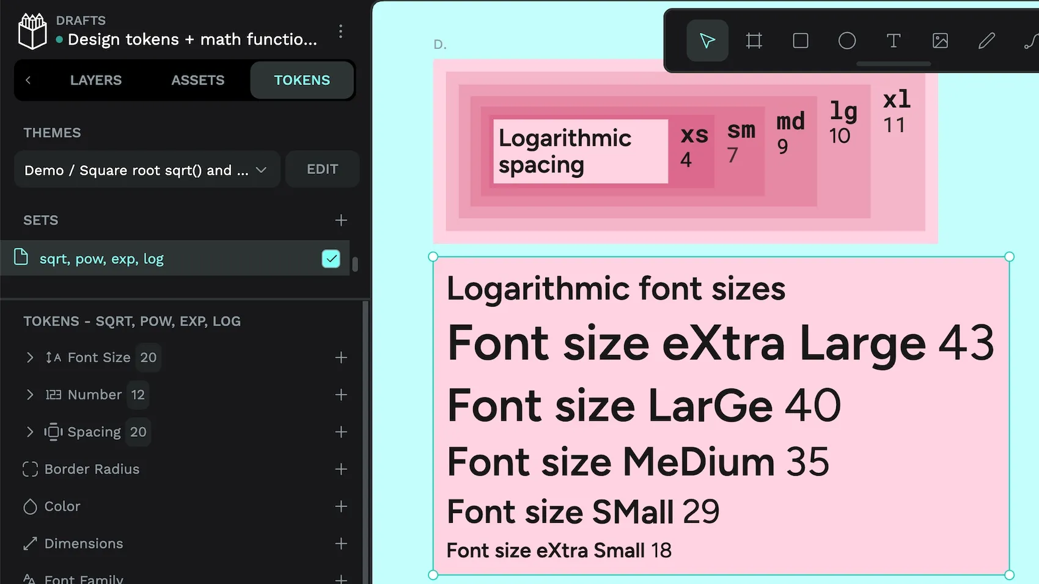This screenshot has height=584, width=1039.
Task: Open the Penpot logo main menu
Action: pyautogui.click(x=32, y=31)
